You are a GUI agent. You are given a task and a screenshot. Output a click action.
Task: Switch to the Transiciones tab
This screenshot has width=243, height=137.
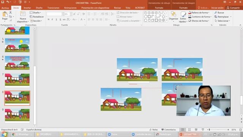(53, 8)
